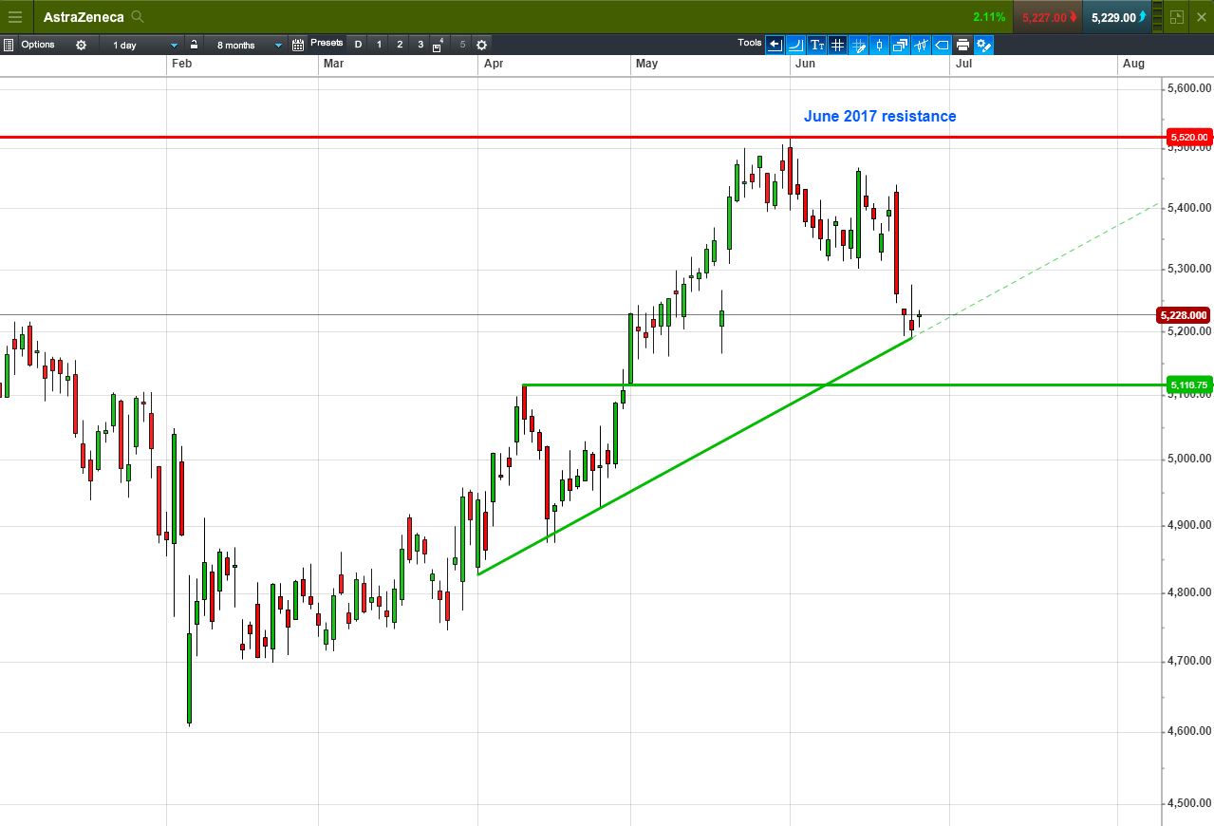1214x826 pixels.
Task: Open drawing tools settings icon
Action: click(983, 45)
